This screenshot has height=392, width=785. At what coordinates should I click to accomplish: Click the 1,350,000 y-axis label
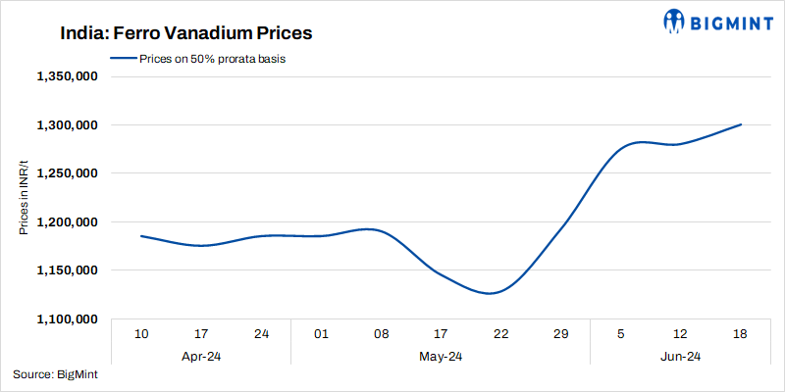(65, 76)
